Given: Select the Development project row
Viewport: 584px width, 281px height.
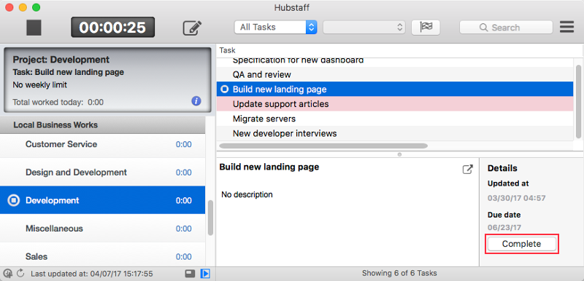Looking at the screenshot, I should pos(102,200).
